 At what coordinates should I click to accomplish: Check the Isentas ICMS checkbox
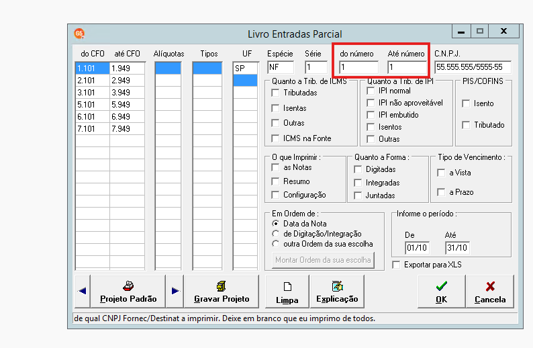coord(275,108)
